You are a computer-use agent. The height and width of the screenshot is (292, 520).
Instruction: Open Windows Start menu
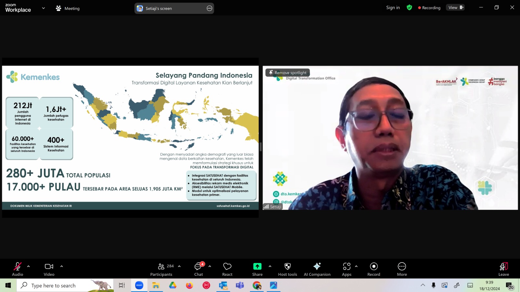8,286
